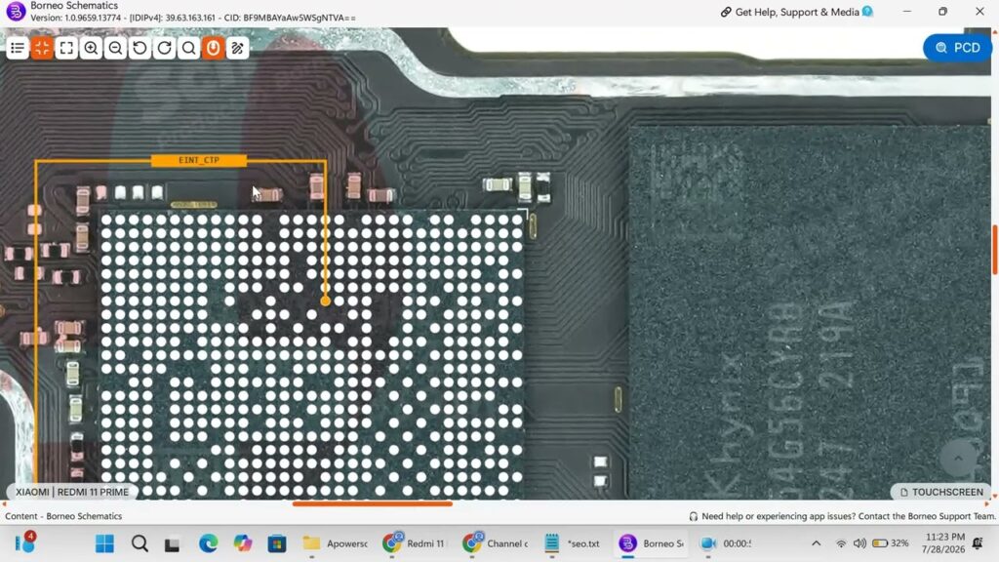The height and width of the screenshot is (562, 999).
Task: Click the horizontal orange scrollbar thumb
Action: click(373, 504)
